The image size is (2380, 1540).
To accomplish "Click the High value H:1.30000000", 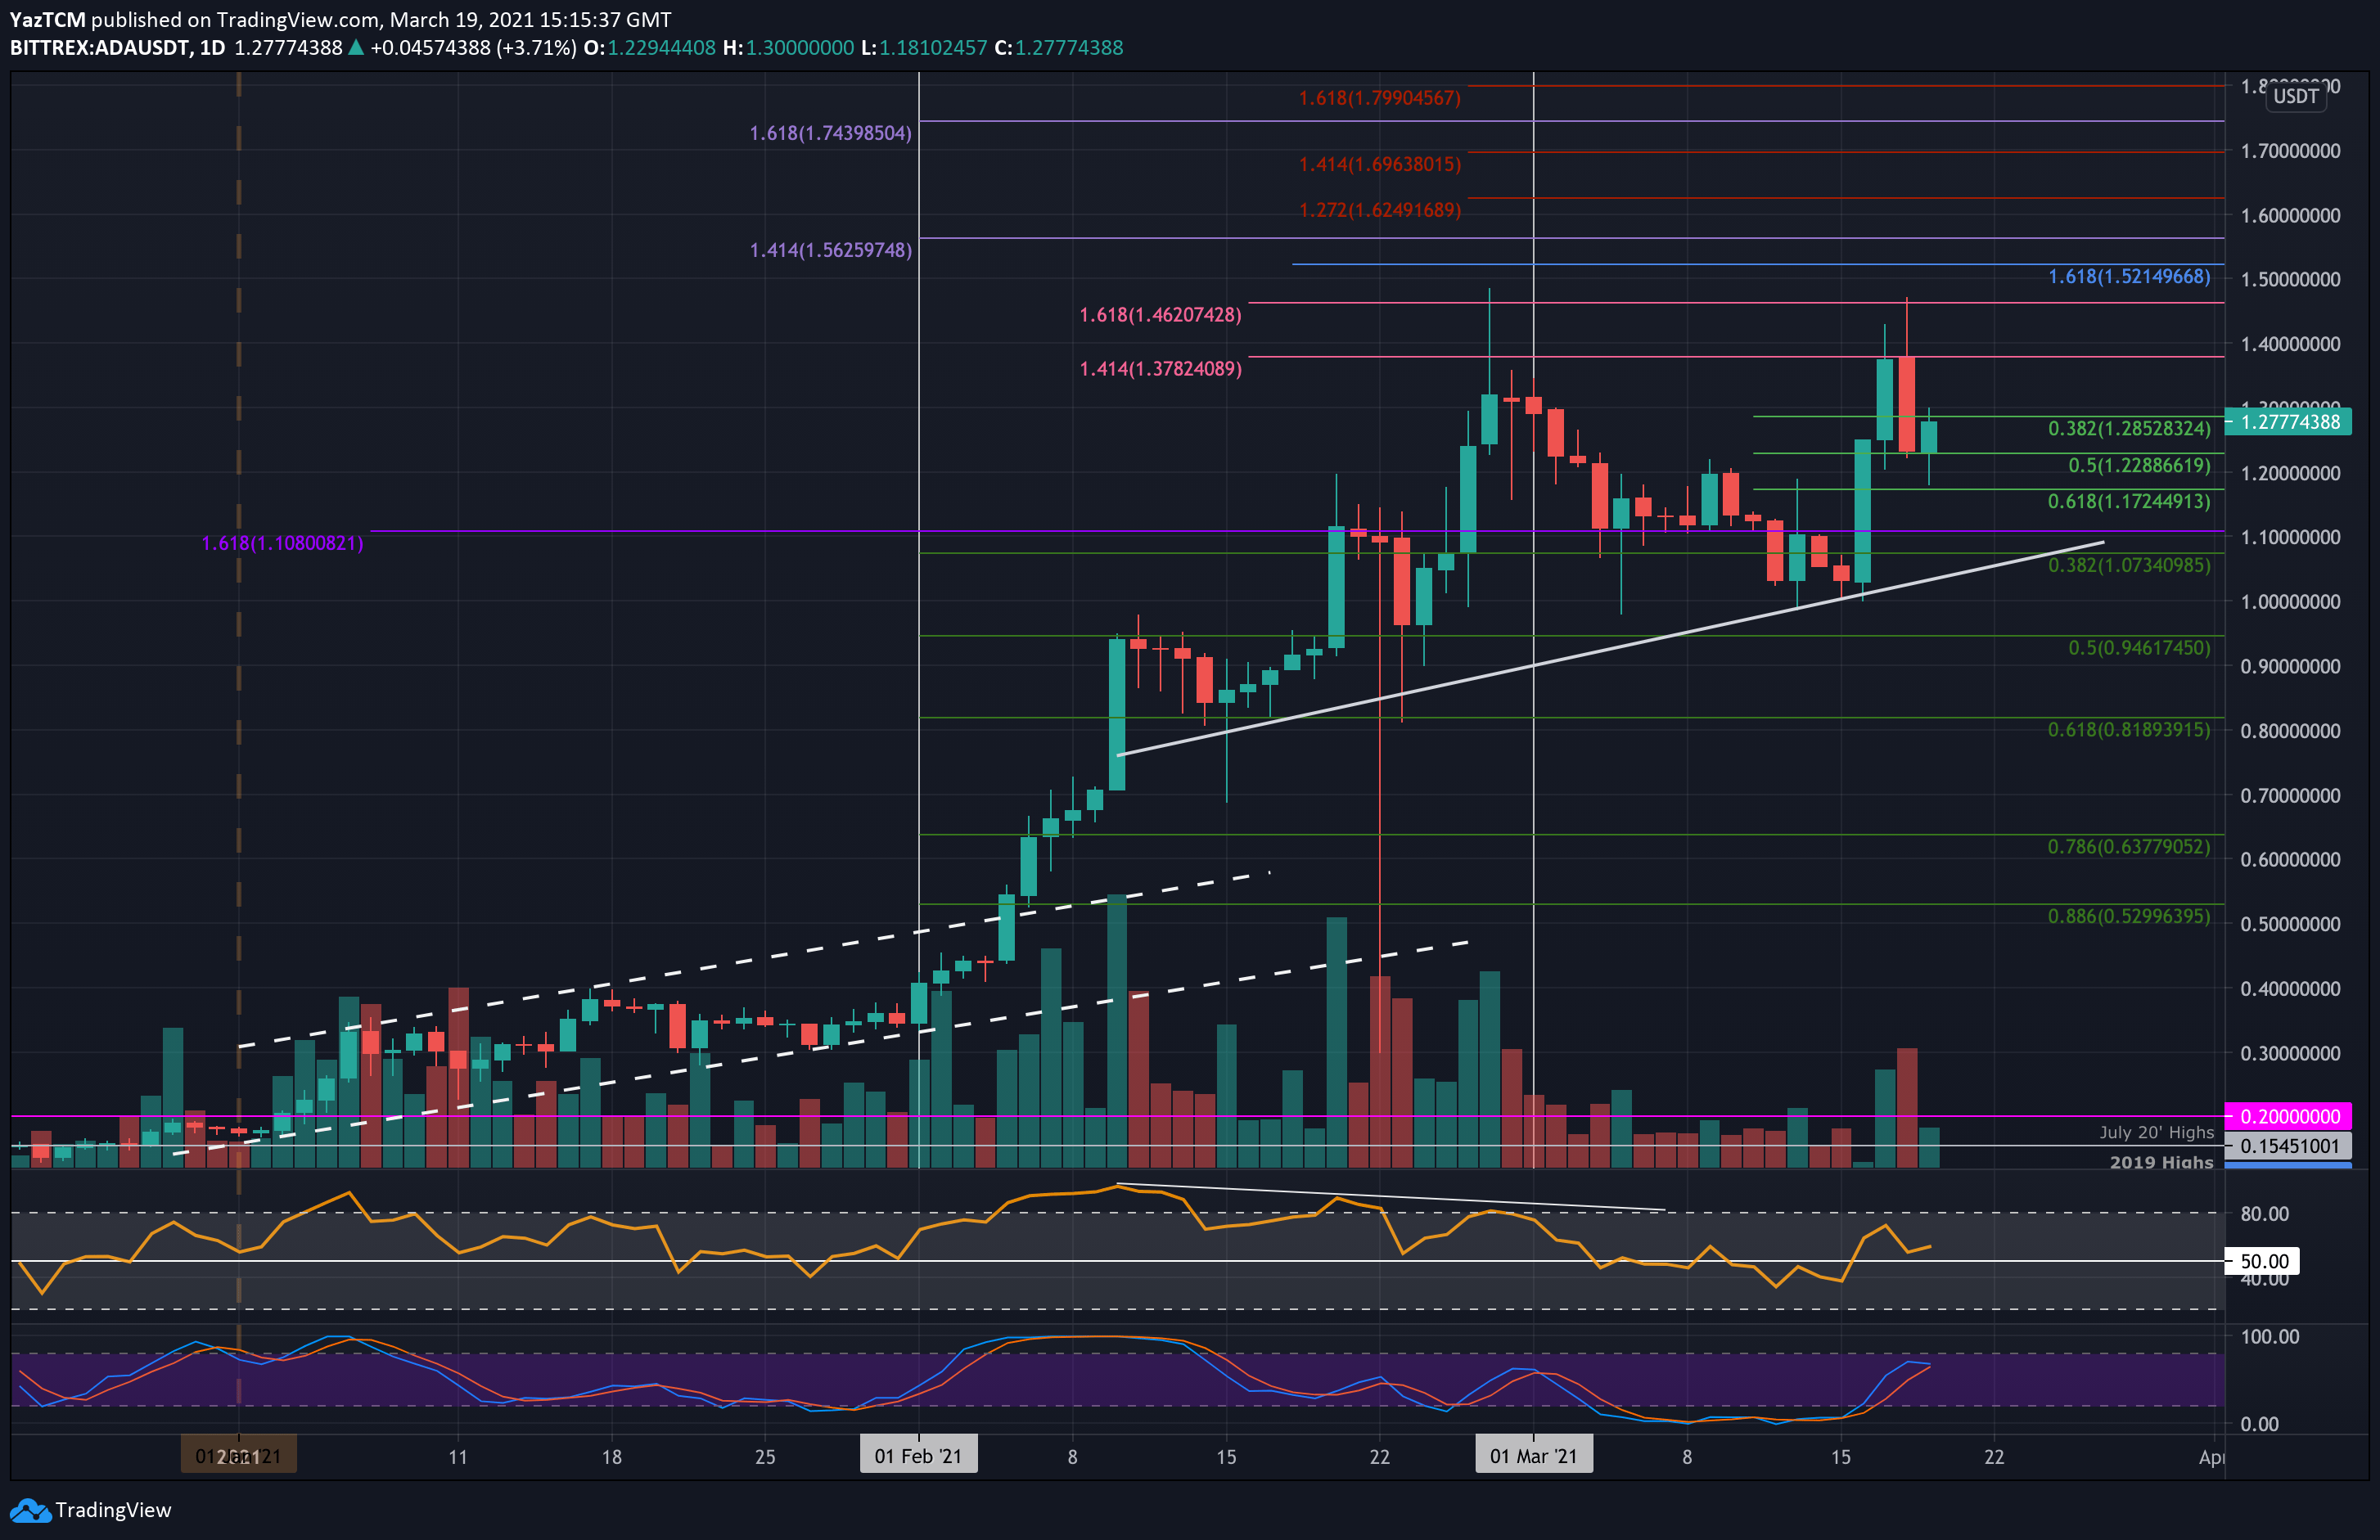I will (789, 48).
